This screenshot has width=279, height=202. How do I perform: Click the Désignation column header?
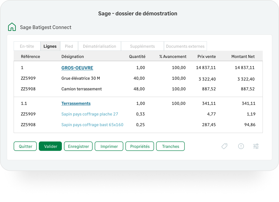point(73,57)
